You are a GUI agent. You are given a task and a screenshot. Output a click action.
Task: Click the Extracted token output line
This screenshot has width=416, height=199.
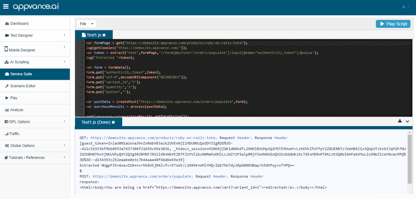pos(187,165)
